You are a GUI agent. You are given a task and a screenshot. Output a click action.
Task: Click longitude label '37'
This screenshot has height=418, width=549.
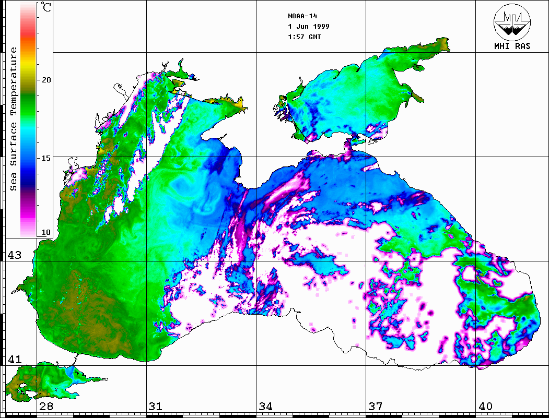[x=376, y=407]
